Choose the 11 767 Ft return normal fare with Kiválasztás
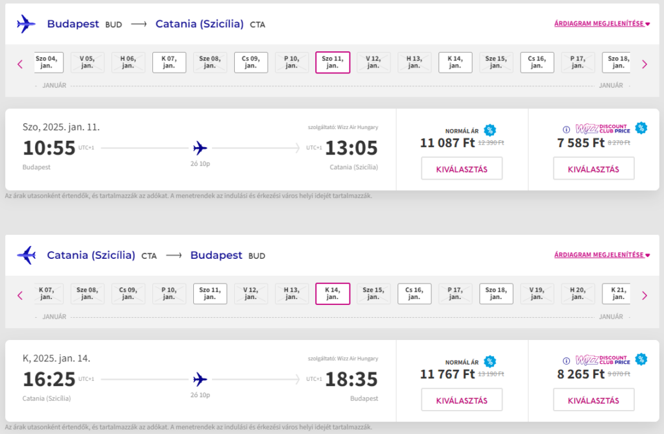This screenshot has height=434, width=664. 462,400
